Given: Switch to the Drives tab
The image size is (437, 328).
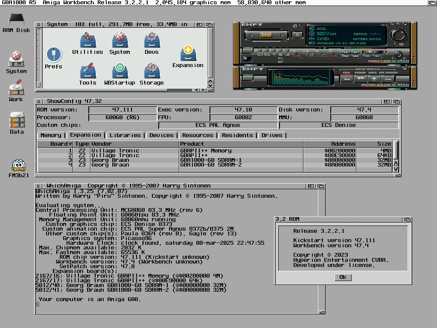Looking at the screenshot, I should click(x=272, y=135).
